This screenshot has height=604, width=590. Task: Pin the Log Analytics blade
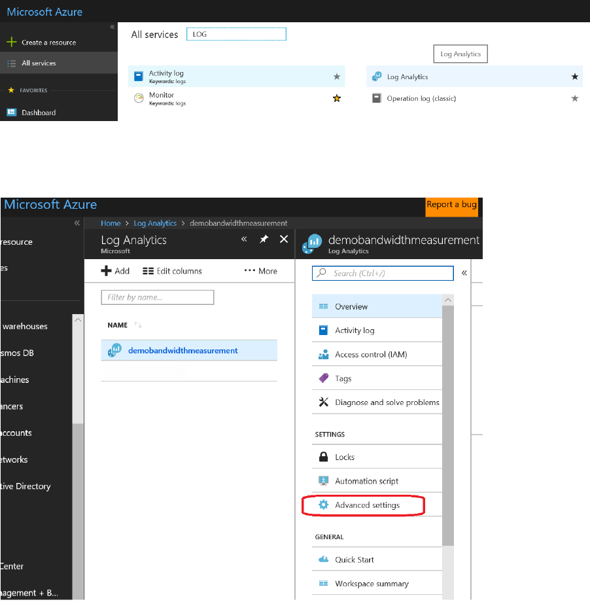click(x=264, y=240)
